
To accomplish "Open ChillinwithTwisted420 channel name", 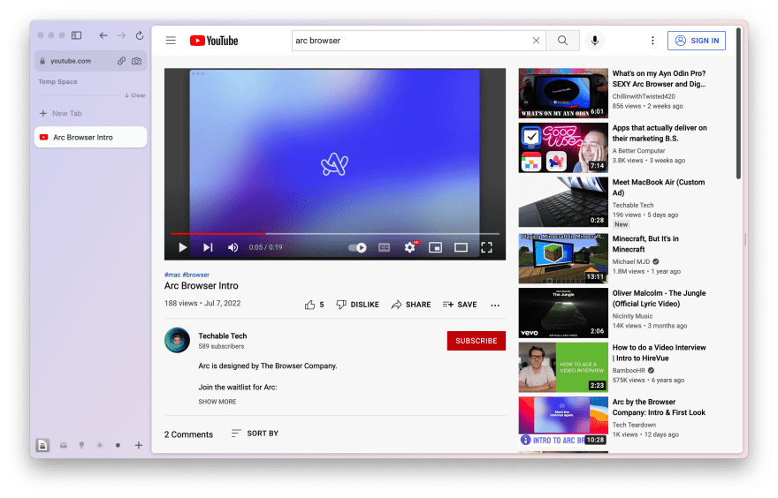I will (x=644, y=96).
